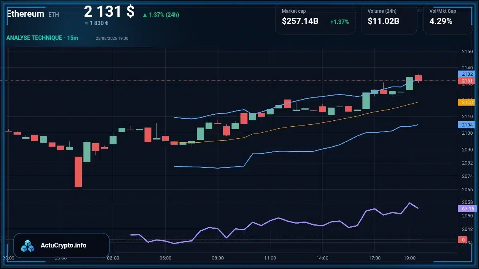Image resolution: width=479 pixels, height=269 pixels.
Task: Click the 05:00 time axis label
Action: click(165, 258)
